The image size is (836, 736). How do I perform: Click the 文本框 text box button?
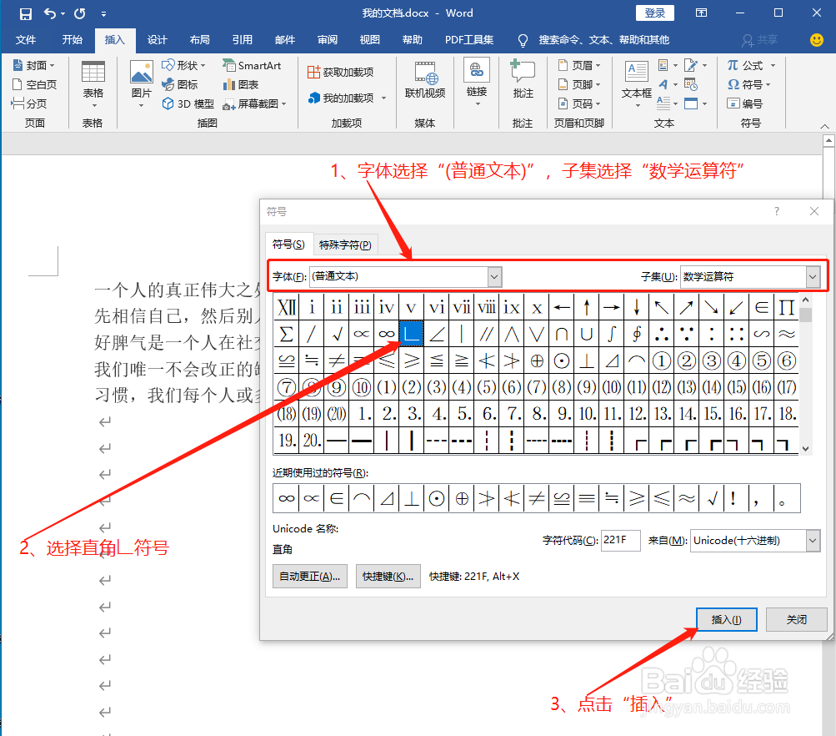(637, 83)
